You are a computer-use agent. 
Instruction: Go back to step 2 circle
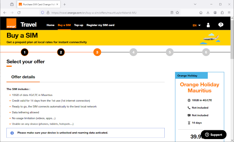pos(61,52)
